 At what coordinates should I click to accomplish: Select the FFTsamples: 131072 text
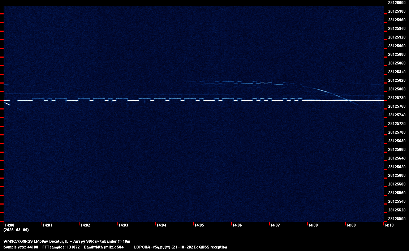(x=61, y=247)
